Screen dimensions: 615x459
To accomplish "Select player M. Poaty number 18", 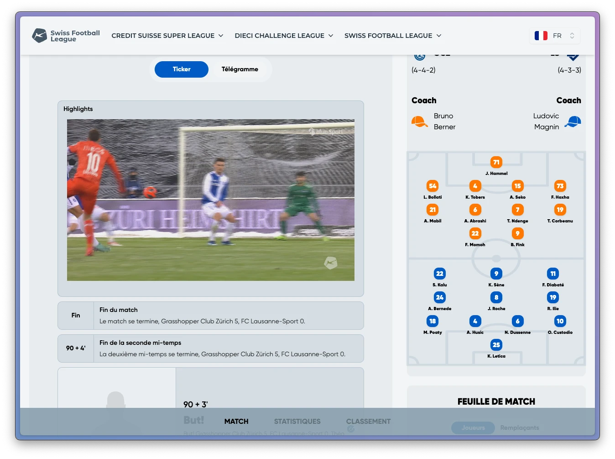I will pos(433,325).
